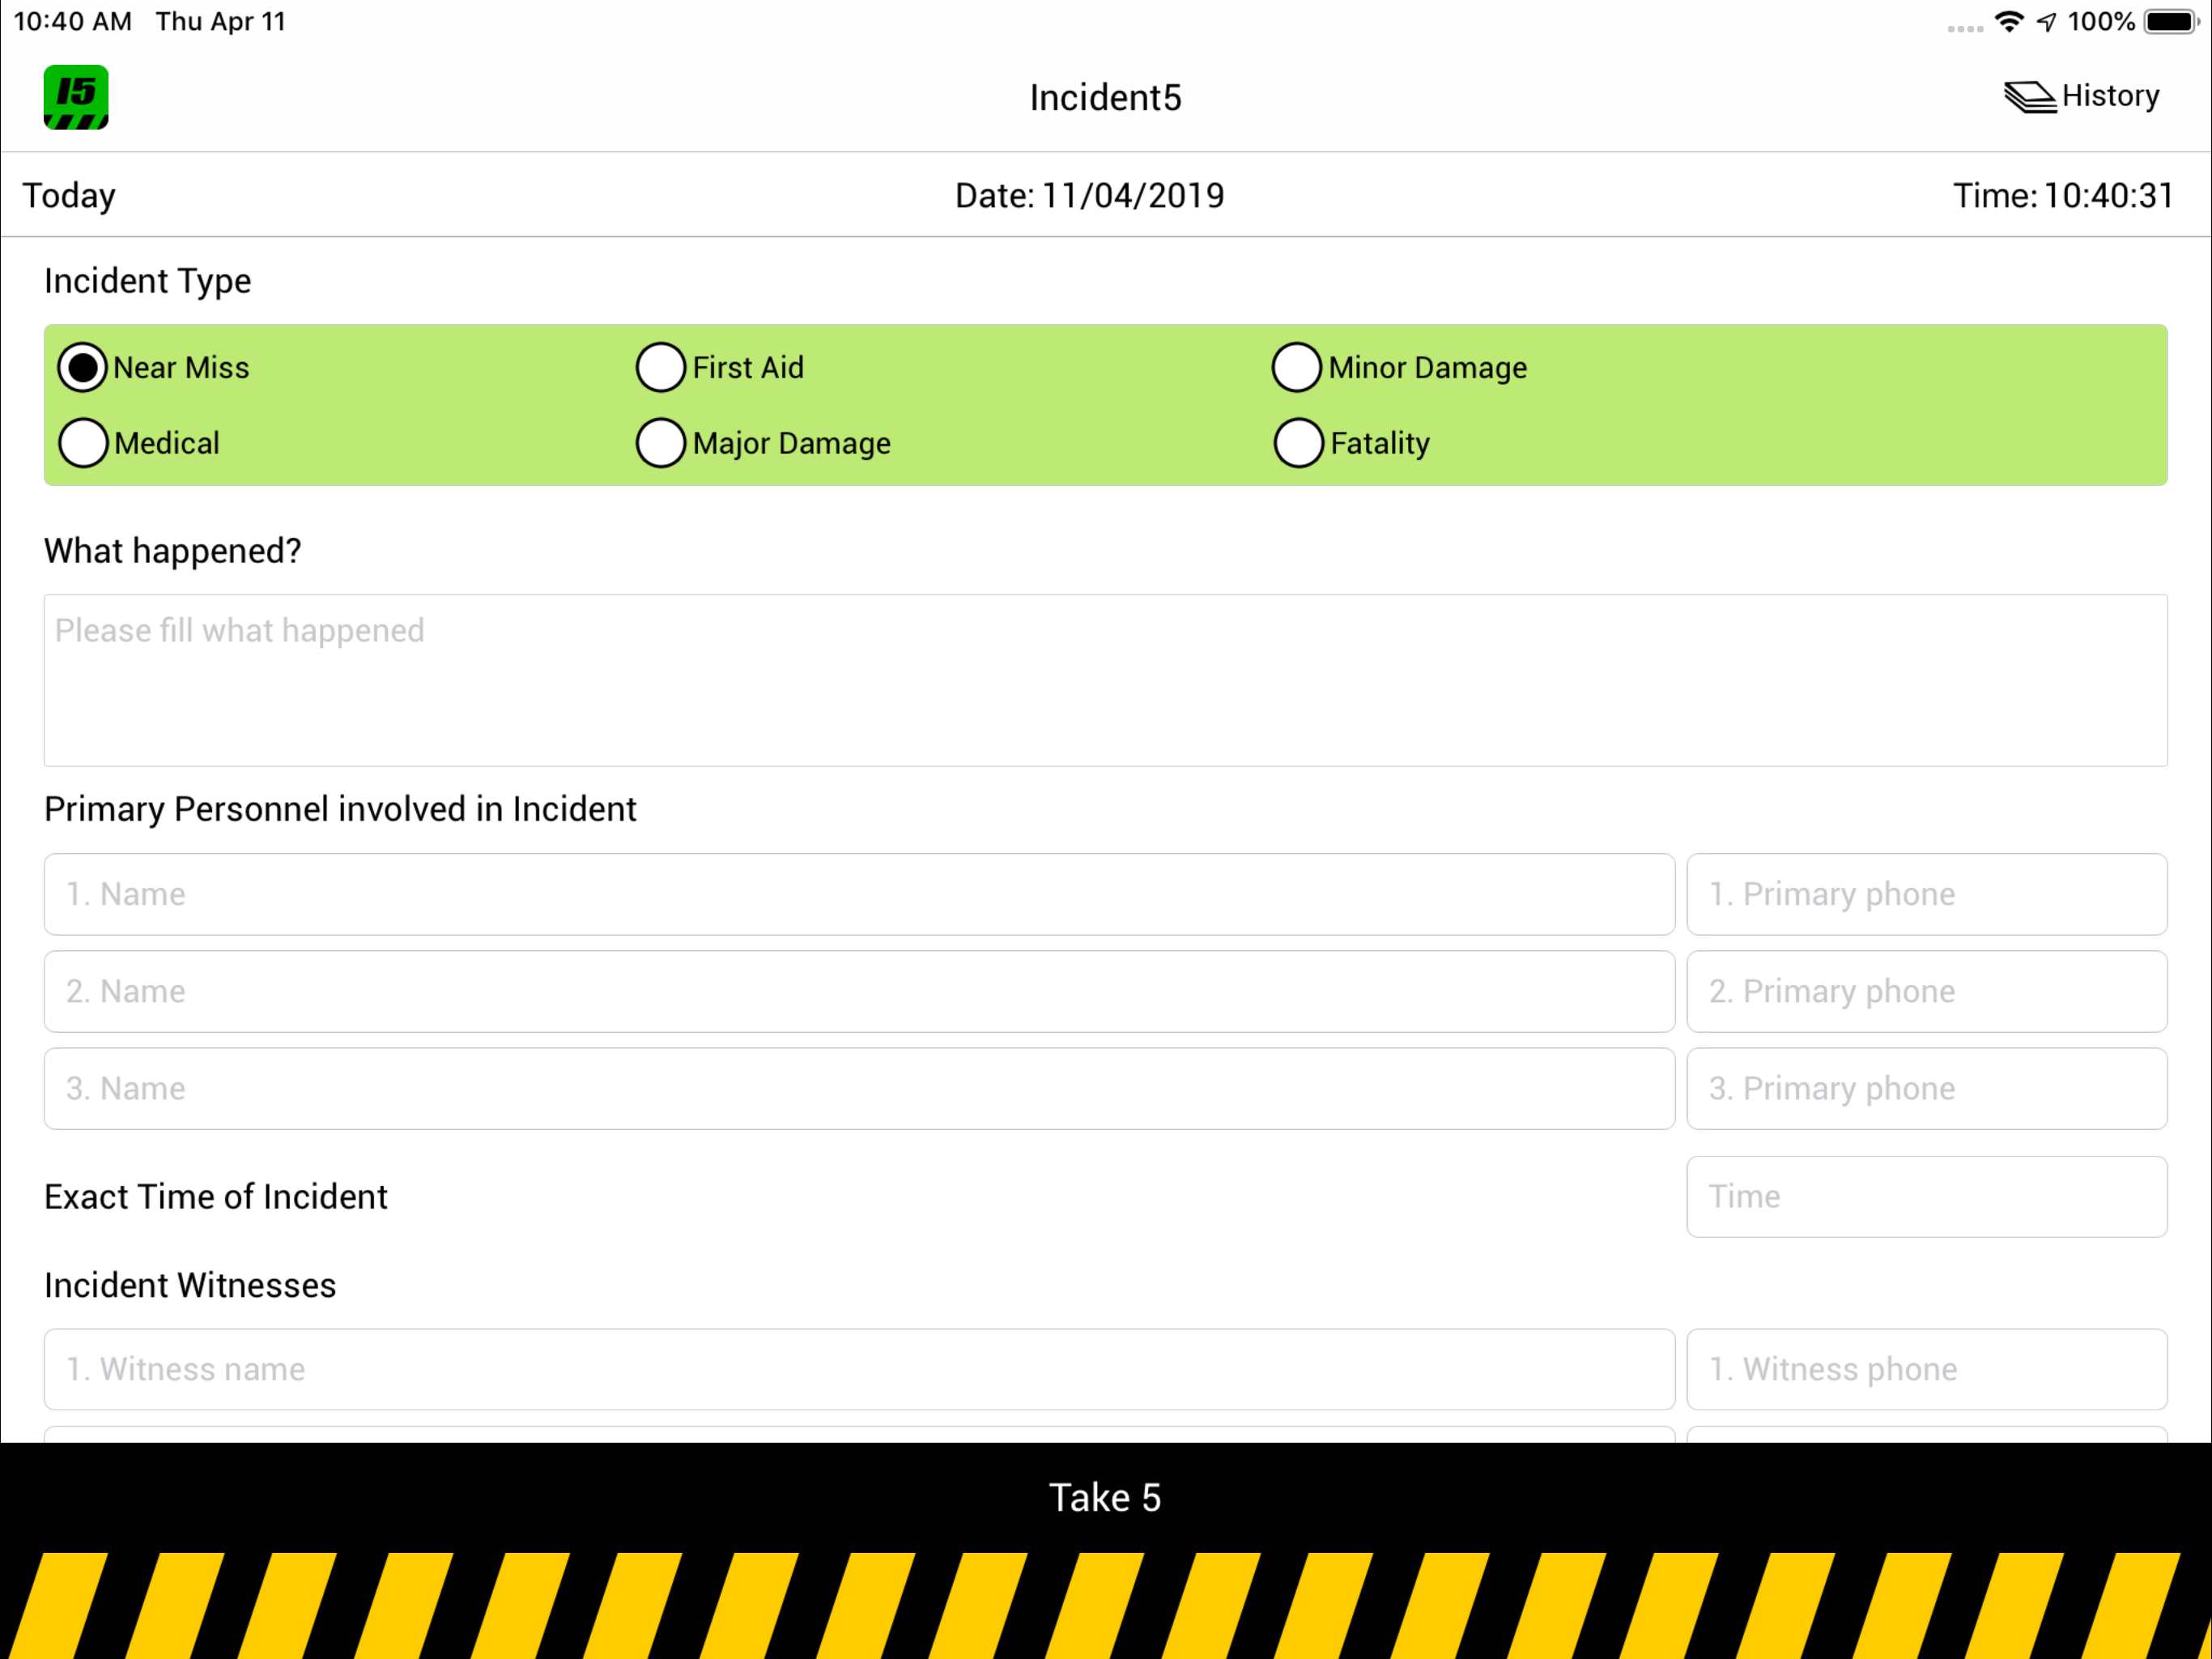Click the 1. Witness phone field

point(1925,1369)
